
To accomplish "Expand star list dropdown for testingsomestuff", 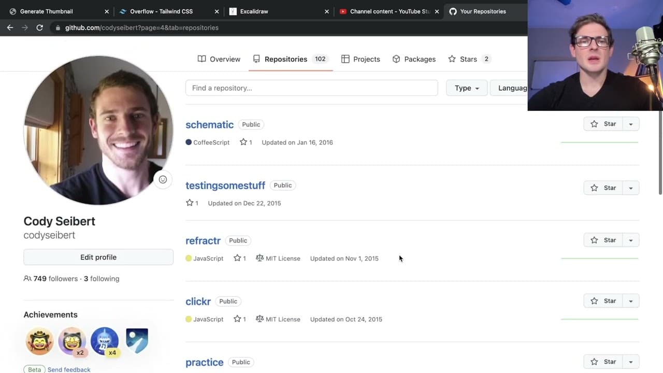I will (630, 188).
